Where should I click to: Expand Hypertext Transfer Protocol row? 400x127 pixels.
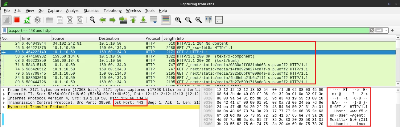click(x=4, y=107)
